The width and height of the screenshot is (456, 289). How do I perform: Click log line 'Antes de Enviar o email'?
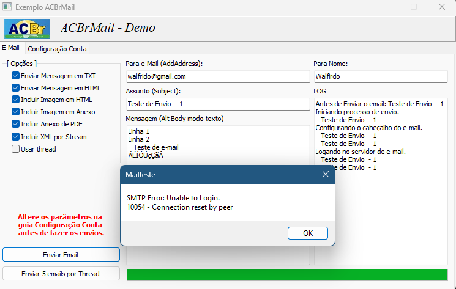[379, 104]
